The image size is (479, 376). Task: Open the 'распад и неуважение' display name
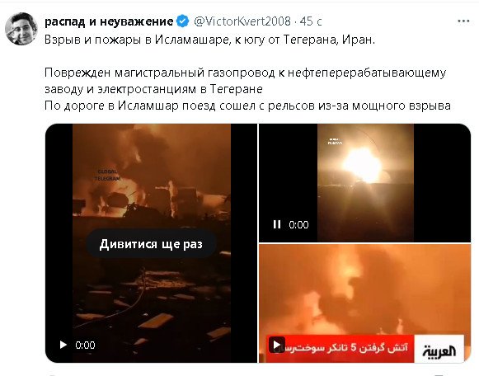[109, 21]
